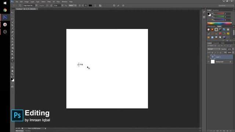Open the layer Opacity dropdown arrow
Screen dimensions: 235x132
point(233,49)
